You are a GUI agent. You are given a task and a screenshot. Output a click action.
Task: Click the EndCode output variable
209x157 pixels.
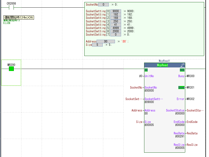(x=192, y=122)
